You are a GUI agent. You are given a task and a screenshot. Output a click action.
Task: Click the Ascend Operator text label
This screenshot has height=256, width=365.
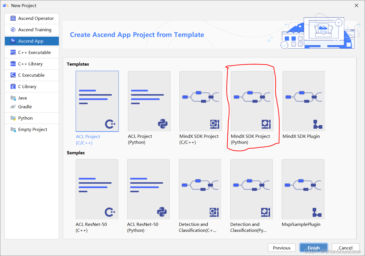(x=36, y=18)
